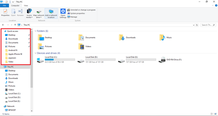The image size is (218, 116).
Task: Open the Map network drive dropdown
Action: tap(39, 14)
